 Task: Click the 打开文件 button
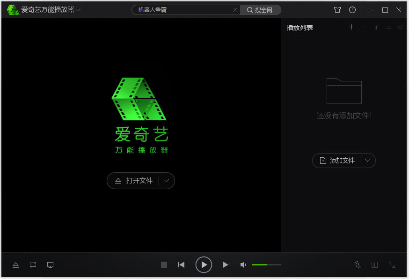pyautogui.click(x=134, y=181)
